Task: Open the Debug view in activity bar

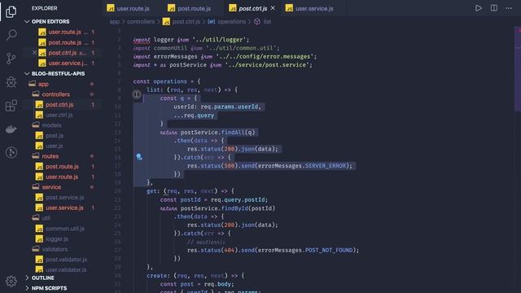Action: coord(11,82)
